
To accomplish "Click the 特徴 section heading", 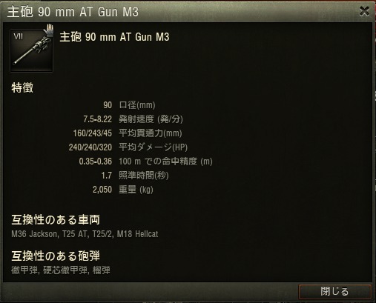I will (22, 88).
